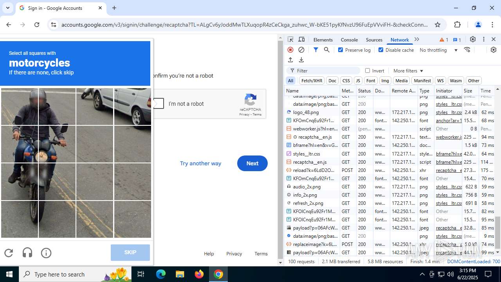The image size is (501, 282).
Task: Sort by the Status column header
Action: (364, 91)
